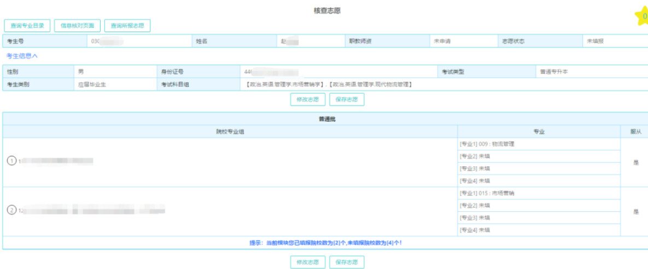The height and width of the screenshot is (269, 648).
Task: Click the 考试类型 label cell
Action: pyautogui.click(x=487, y=71)
